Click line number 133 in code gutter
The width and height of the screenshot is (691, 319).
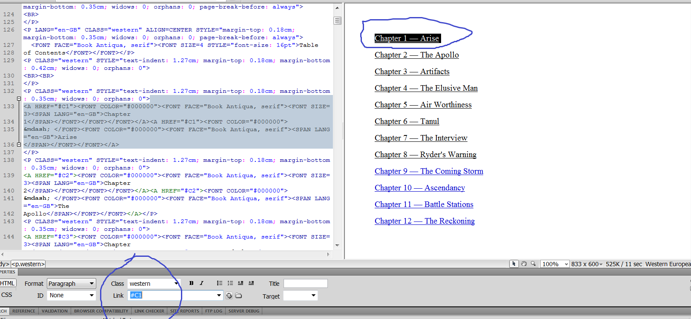coord(9,106)
